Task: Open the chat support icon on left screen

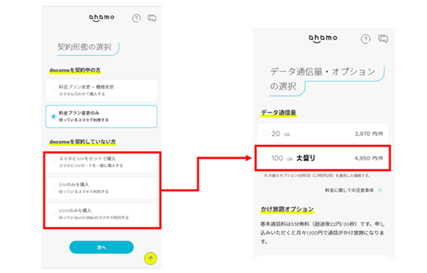Action: (152, 18)
